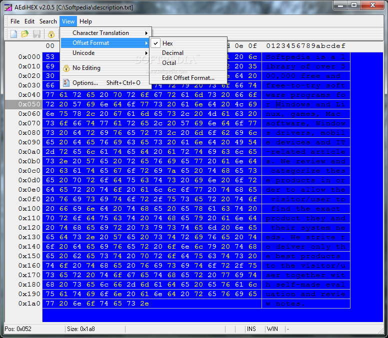
Task: Click the AEdiHEX title bar app icon
Action: (x=8, y=7)
